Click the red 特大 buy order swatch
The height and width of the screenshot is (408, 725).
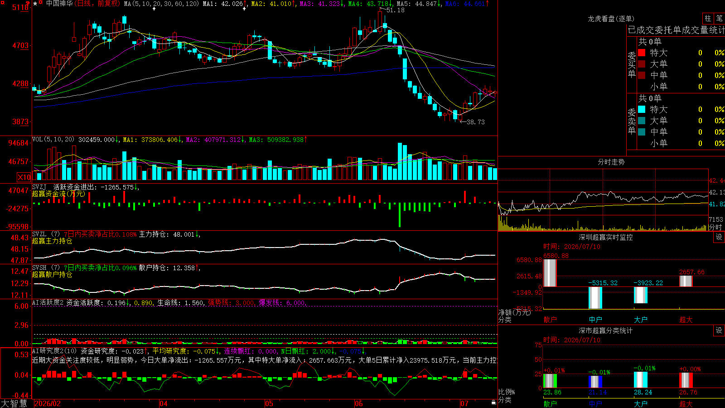(642, 53)
